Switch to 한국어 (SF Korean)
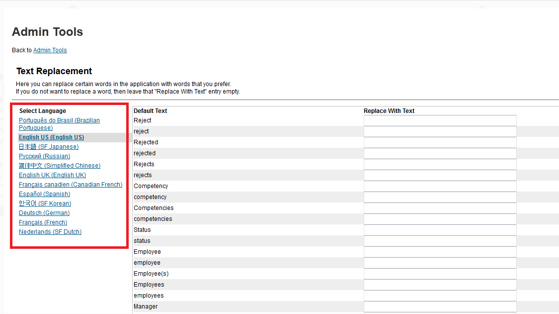This screenshot has width=559, height=314. tap(45, 203)
